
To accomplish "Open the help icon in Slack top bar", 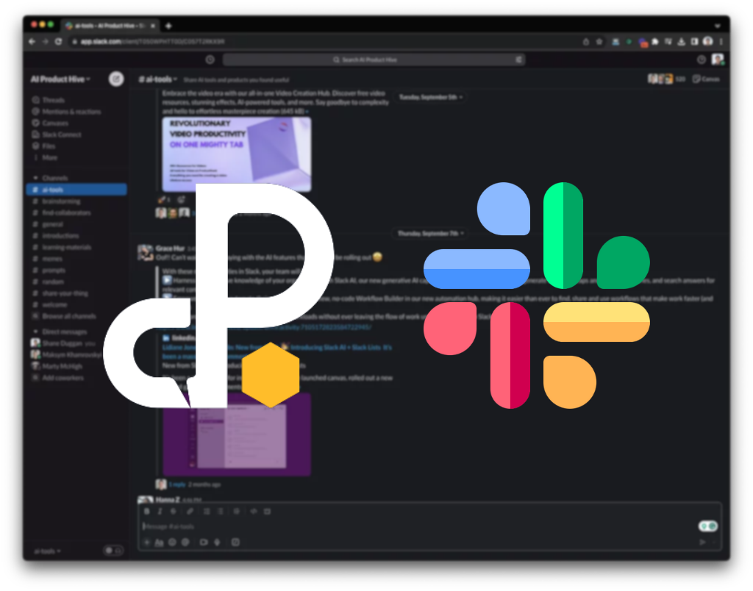I will [x=701, y=60].
